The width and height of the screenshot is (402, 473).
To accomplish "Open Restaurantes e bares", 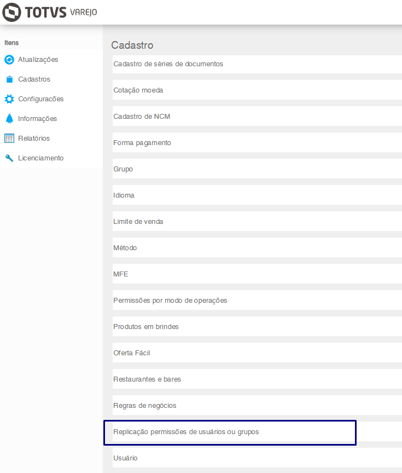I will tap(147, 379).
